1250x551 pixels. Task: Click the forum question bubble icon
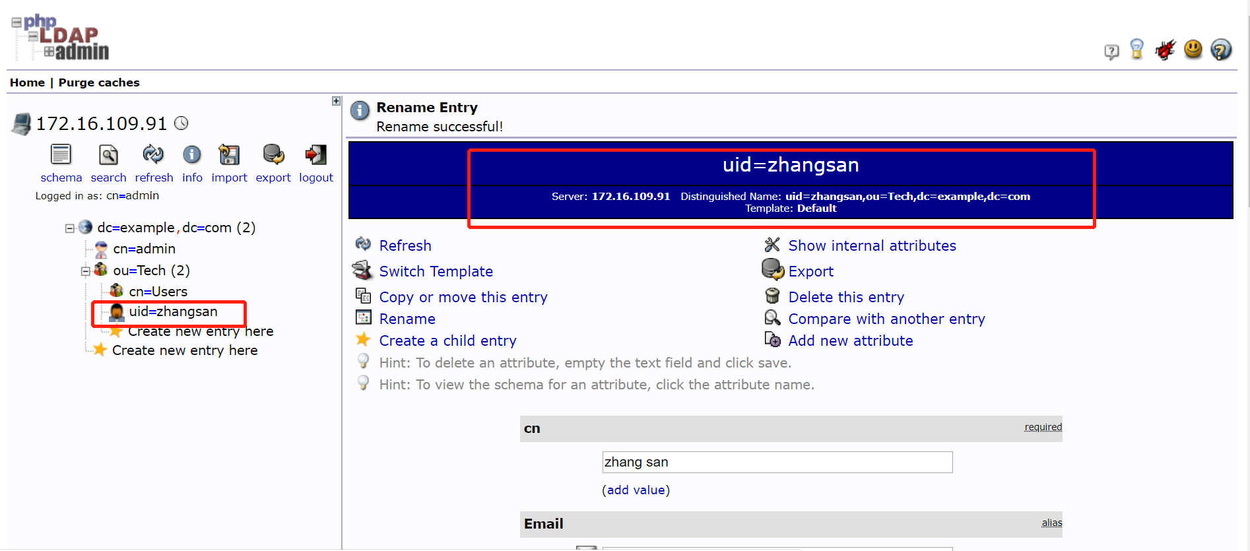click(x=1111, y=51)
